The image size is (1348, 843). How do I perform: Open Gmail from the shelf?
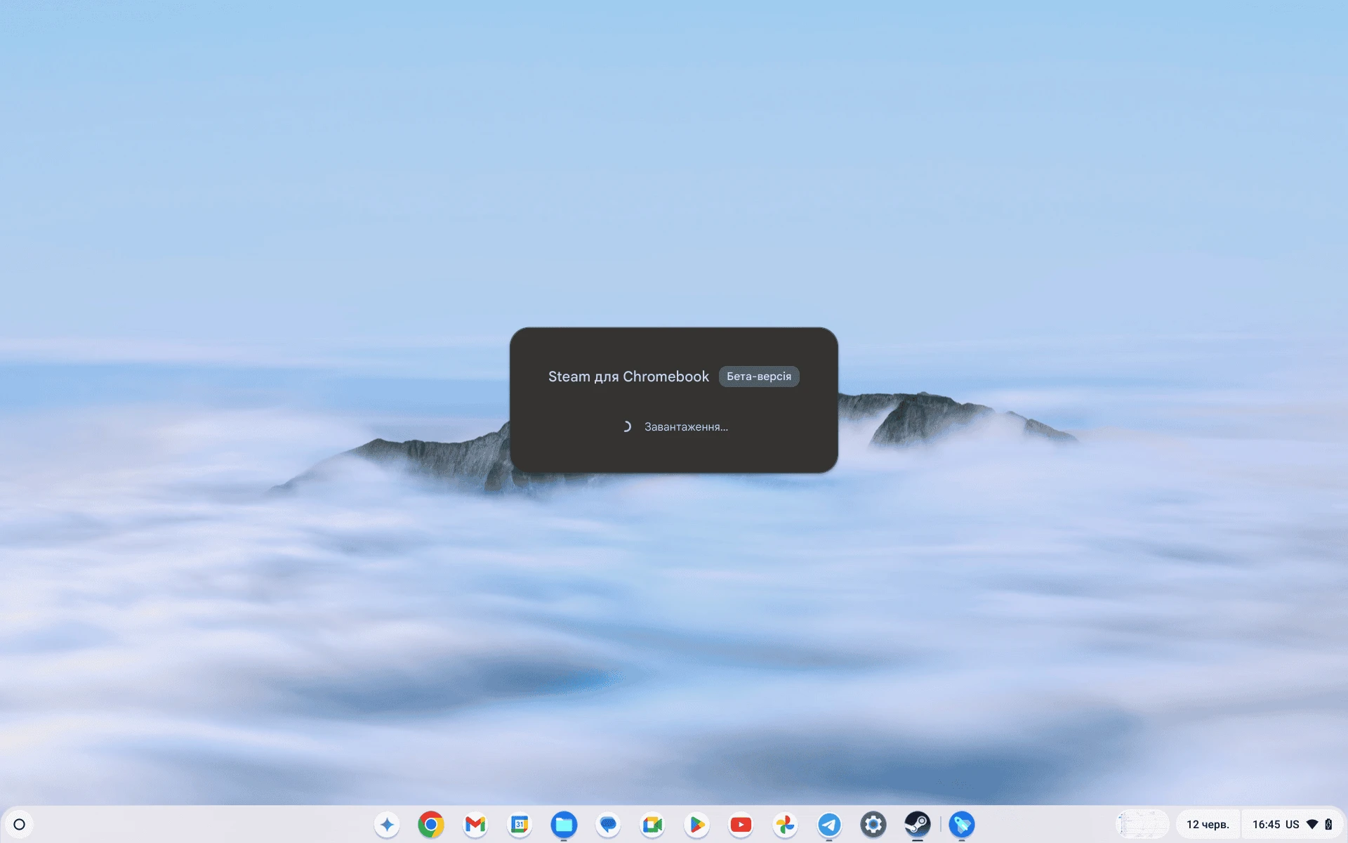pos(475,824)
